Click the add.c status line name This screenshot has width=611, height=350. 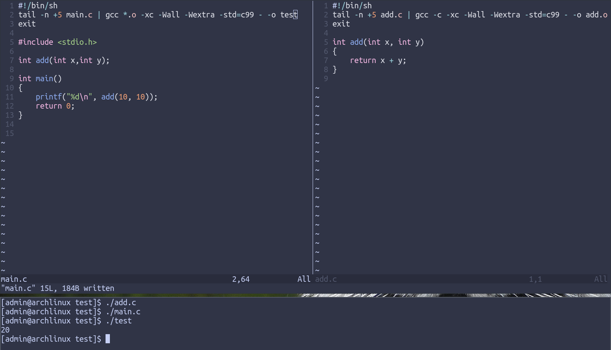[326, 279]
